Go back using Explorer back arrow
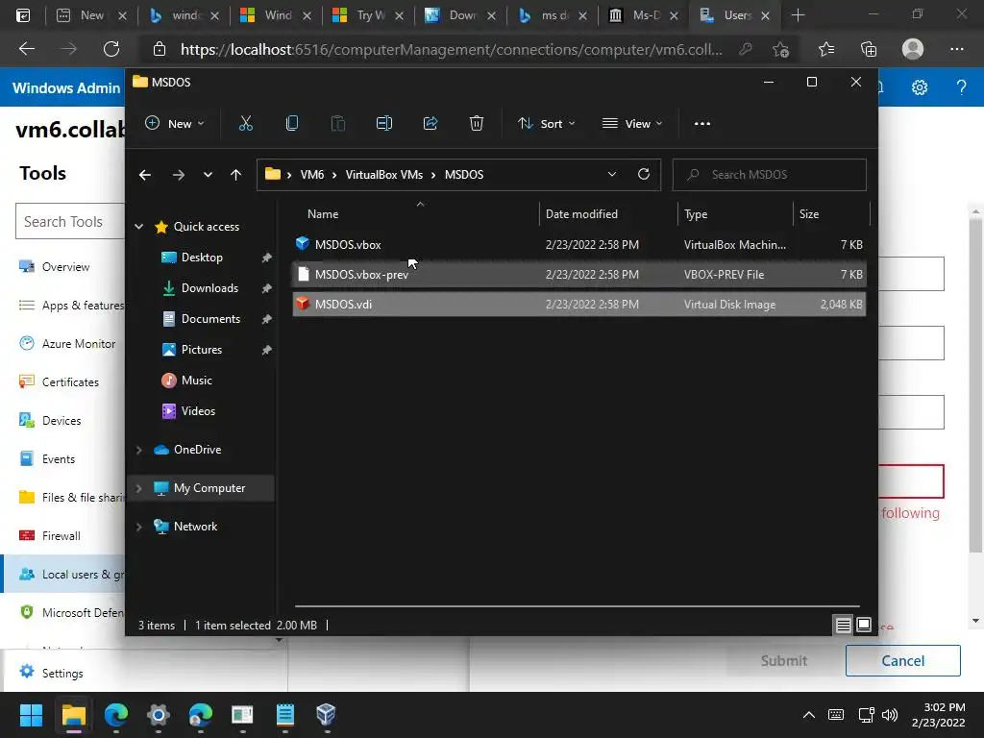The width and height of the screenshot is (984, 738). click(x=145, y=175)
